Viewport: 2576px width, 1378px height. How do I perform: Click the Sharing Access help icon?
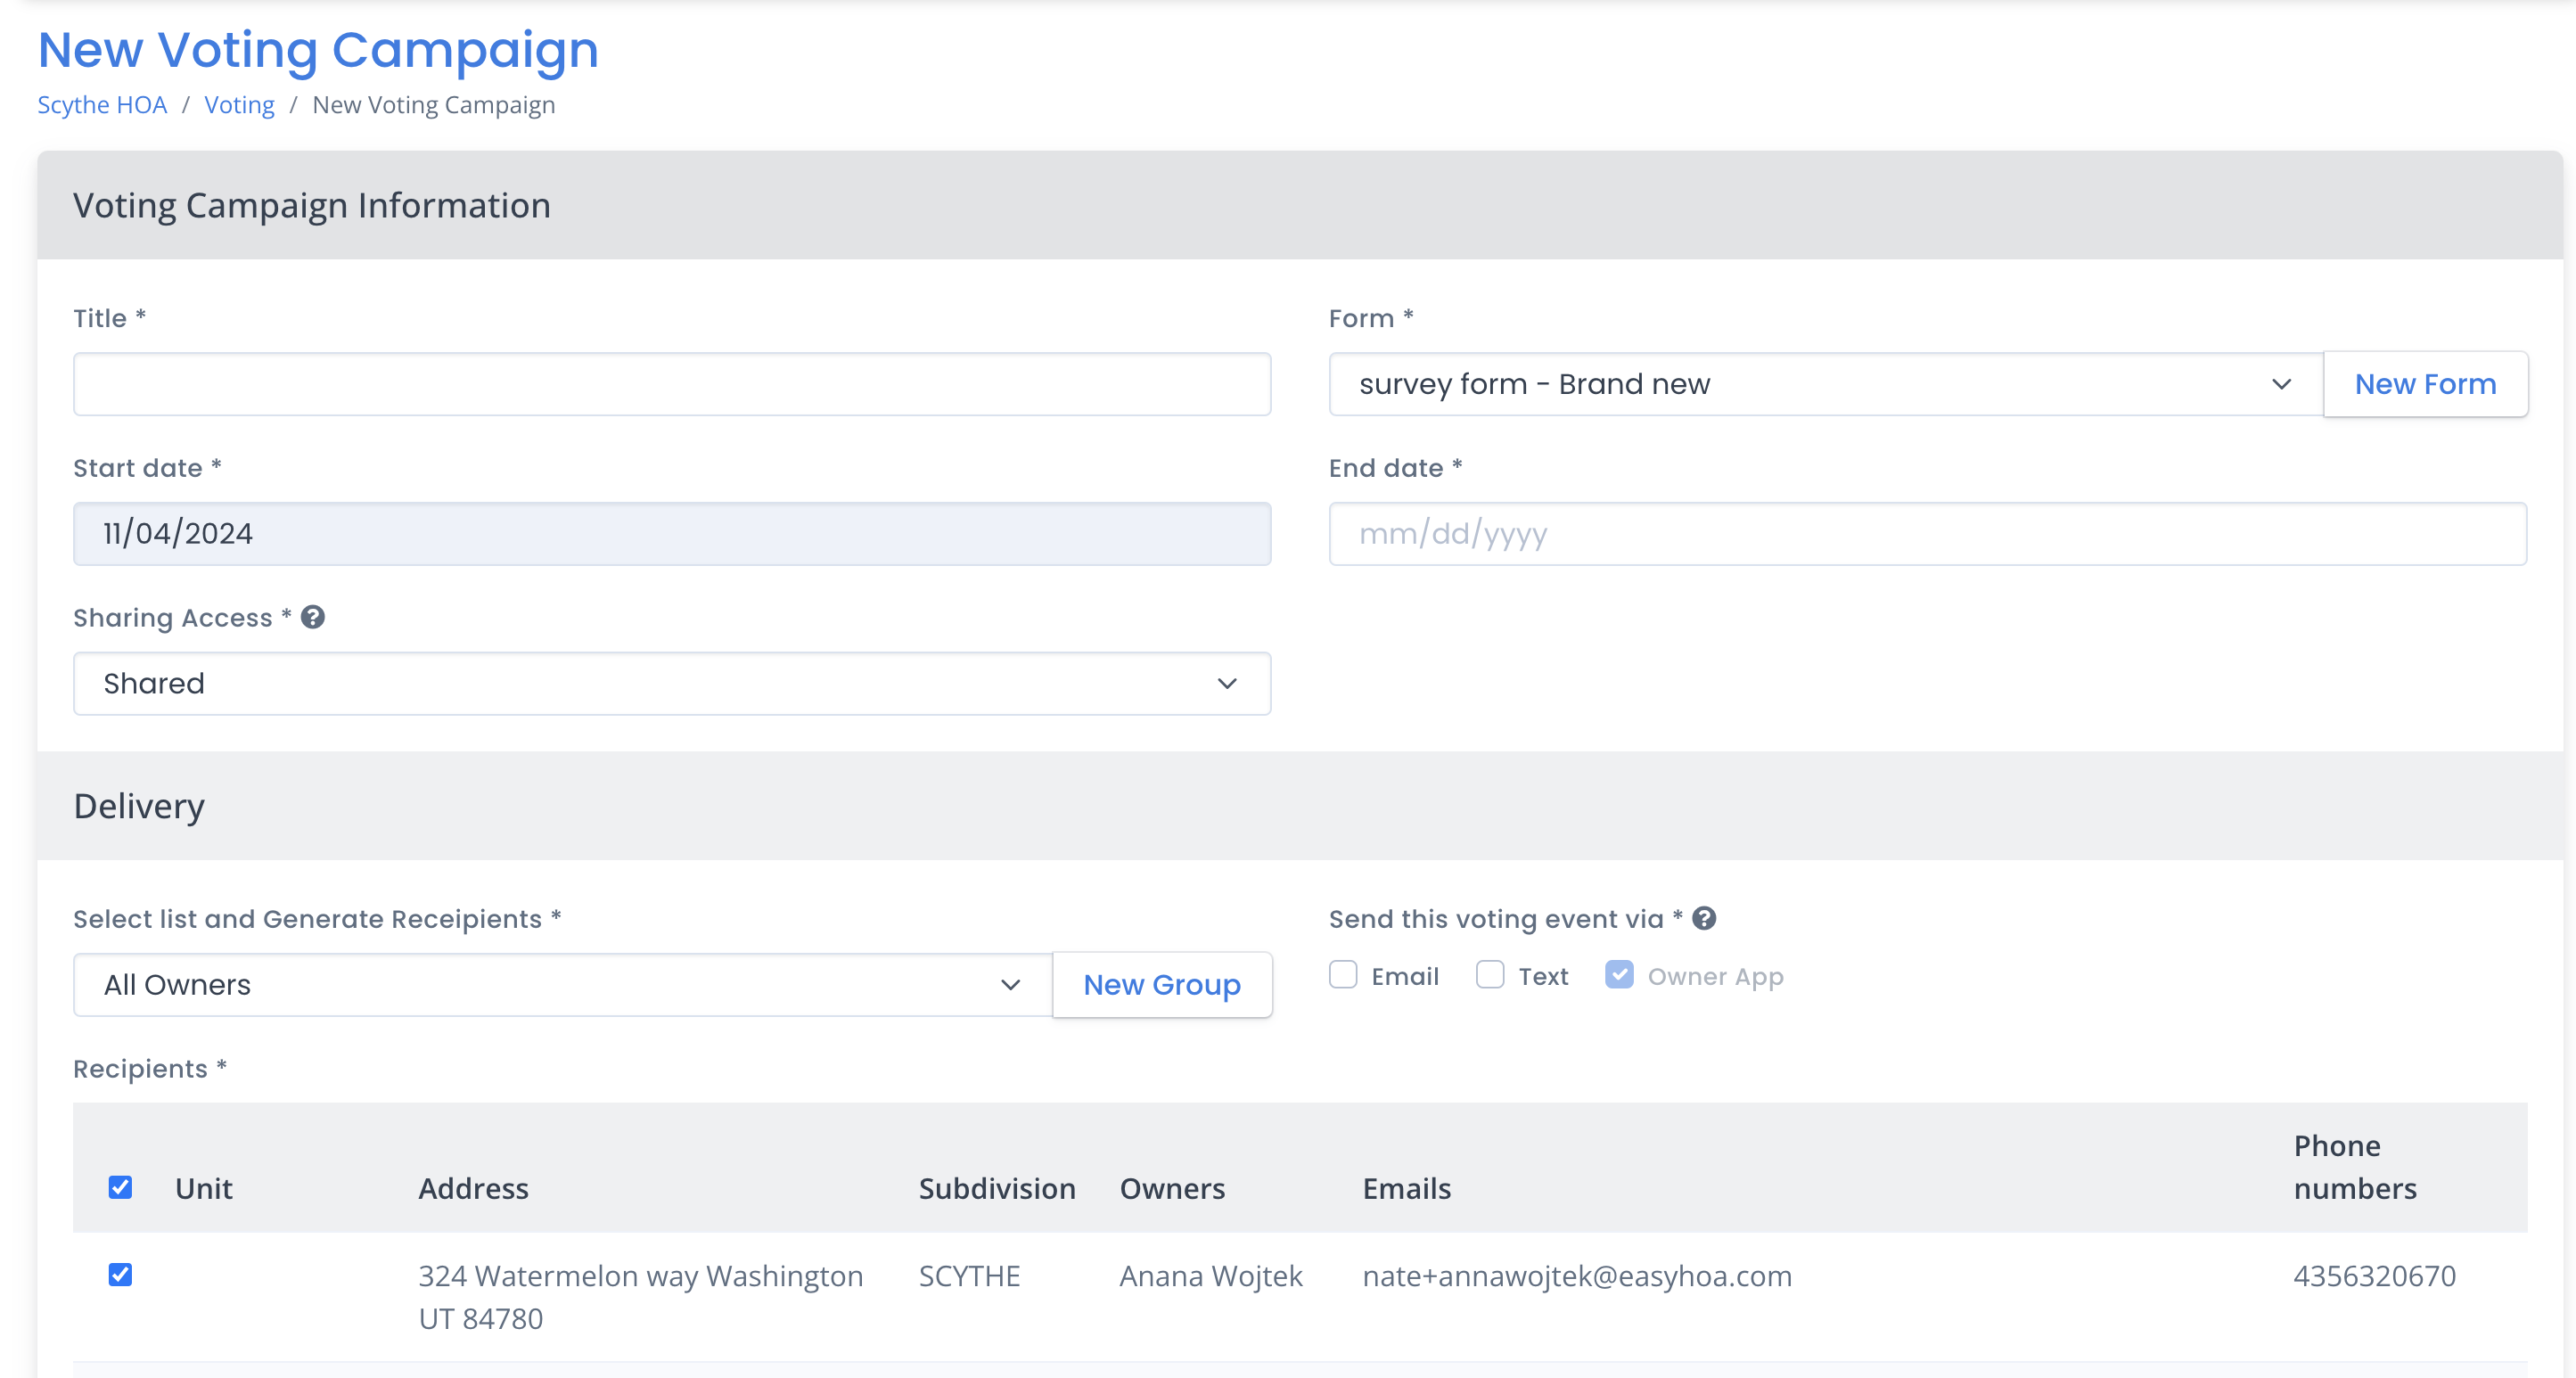pyautogui.click(x=313, y=617)
